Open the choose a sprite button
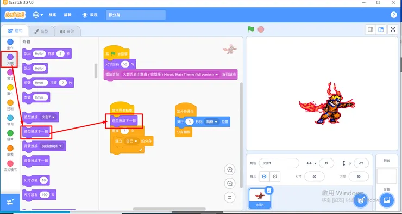 (x=361, y=200)
